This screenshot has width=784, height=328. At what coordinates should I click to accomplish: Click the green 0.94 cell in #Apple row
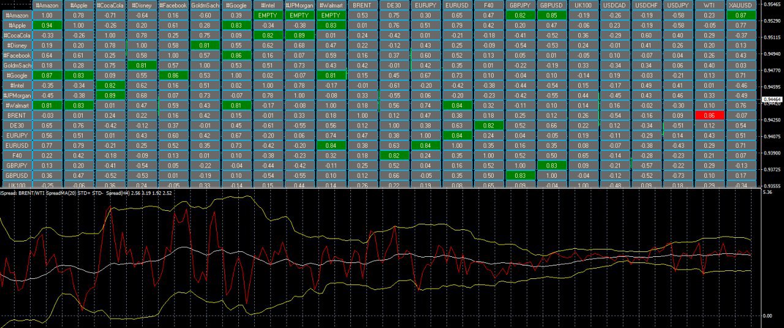(48, 25)
